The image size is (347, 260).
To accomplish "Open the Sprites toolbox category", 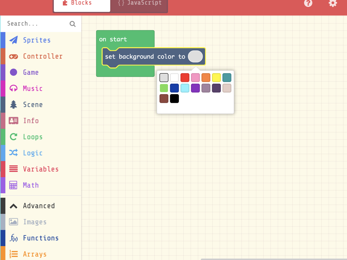I will point(41,40).
